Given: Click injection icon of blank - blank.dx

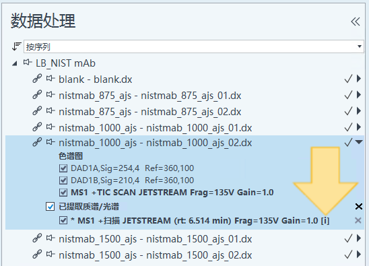Looking at the screenshot, I should (51, 78).
